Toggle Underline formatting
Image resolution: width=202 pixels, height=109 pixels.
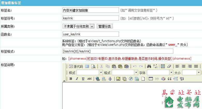coord(83,79)
